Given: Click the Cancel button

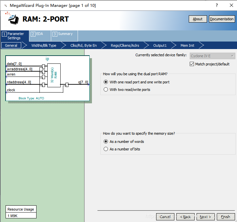Looking at the screenshot, I should tap(165, 217).
